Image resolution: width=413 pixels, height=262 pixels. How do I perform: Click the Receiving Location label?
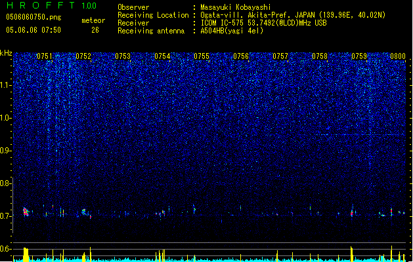pos(153,15)
